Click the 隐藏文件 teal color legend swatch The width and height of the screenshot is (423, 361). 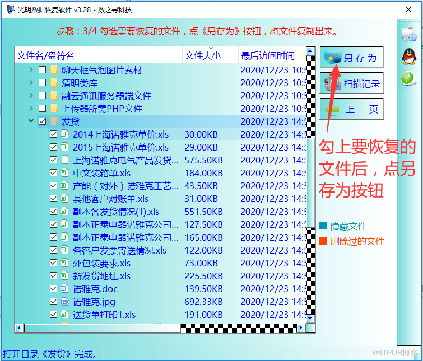pos(323,226)
